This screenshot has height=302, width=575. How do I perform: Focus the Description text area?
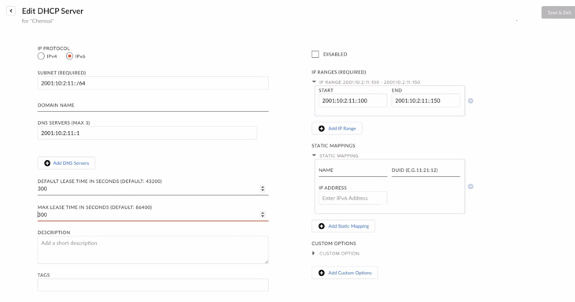[x=153, y=250]
